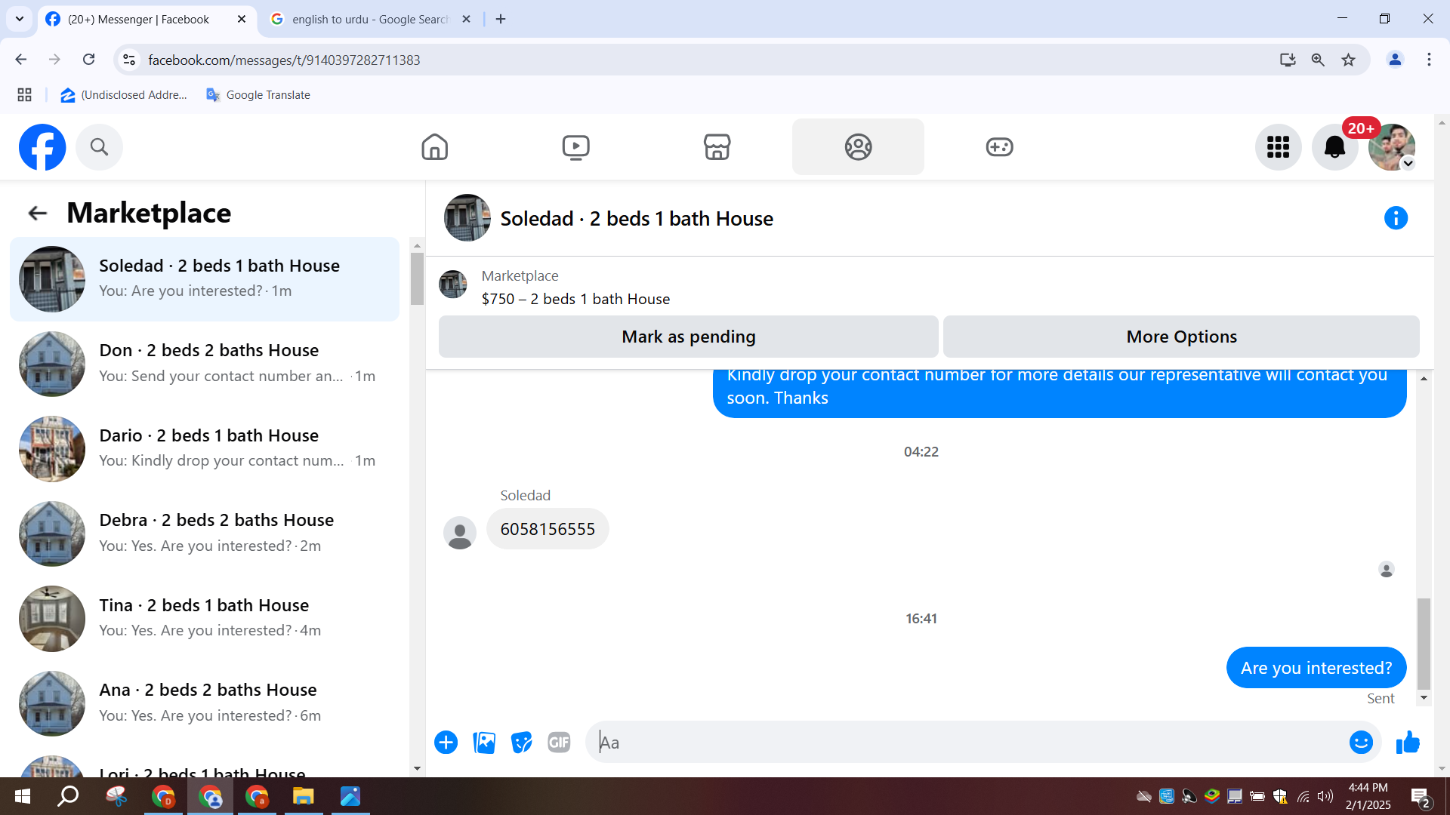Open File Explorer from Windows taskbar
The image size is (1450, 815).
(x=303, y=796)
